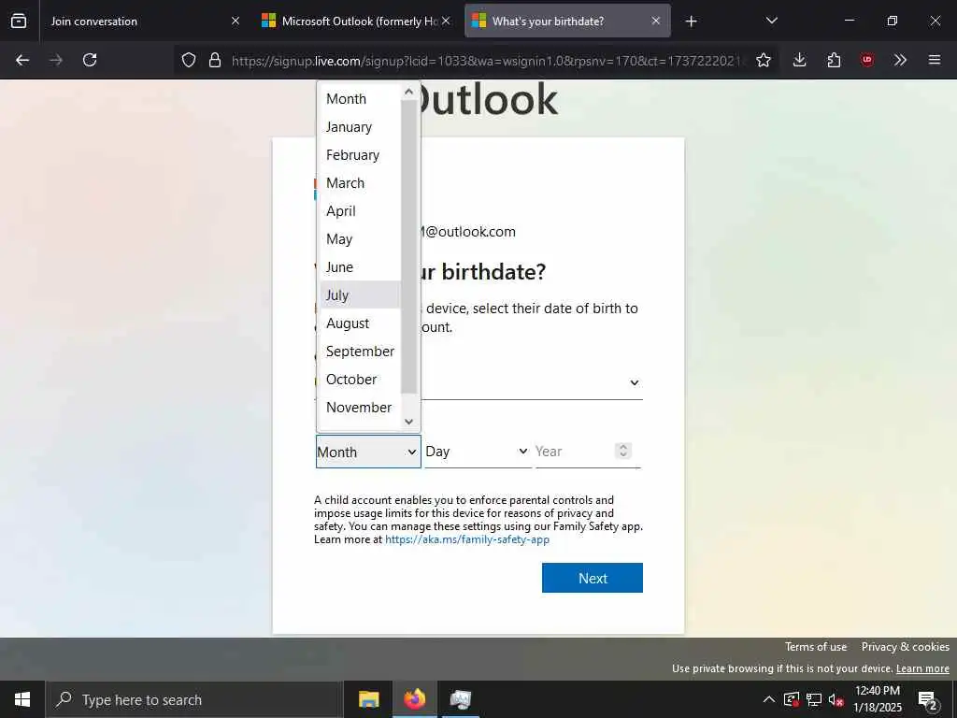957x718 pixels.
Task: Bookmark this page with the star
Action: point(763,60)
